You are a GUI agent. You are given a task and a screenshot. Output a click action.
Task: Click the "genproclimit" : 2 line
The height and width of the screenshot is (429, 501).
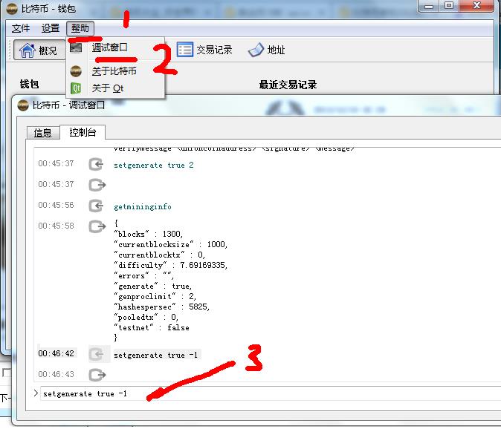(x=155, y=296)
